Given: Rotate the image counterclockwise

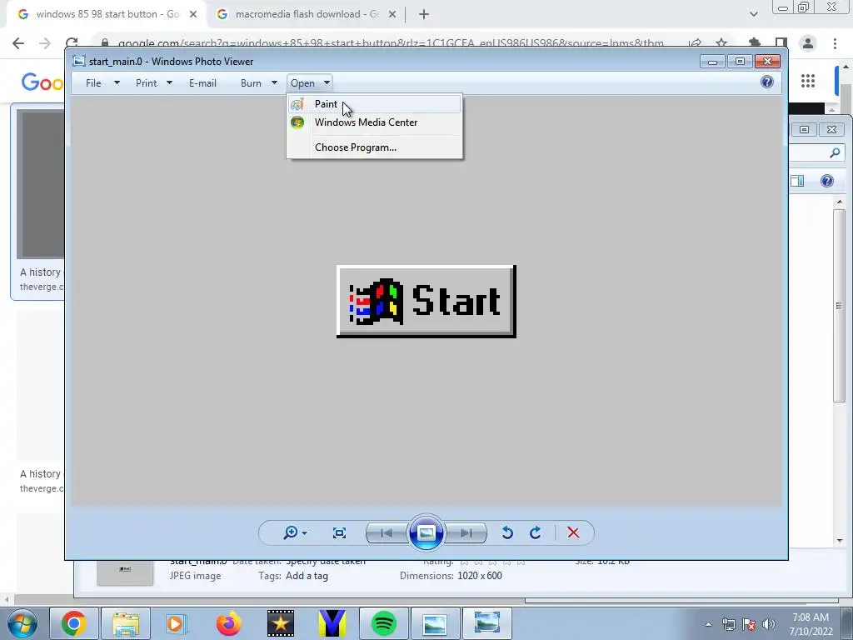Looking at the screenshot, I should [507, 532].
